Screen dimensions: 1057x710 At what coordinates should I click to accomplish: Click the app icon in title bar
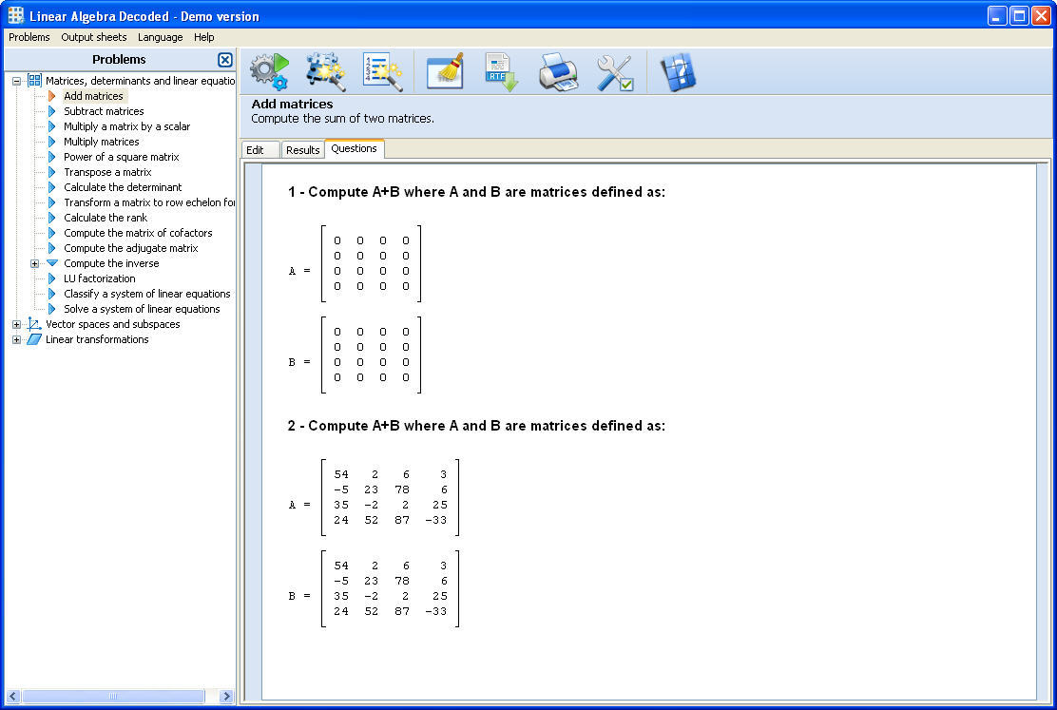coord(15,15)
